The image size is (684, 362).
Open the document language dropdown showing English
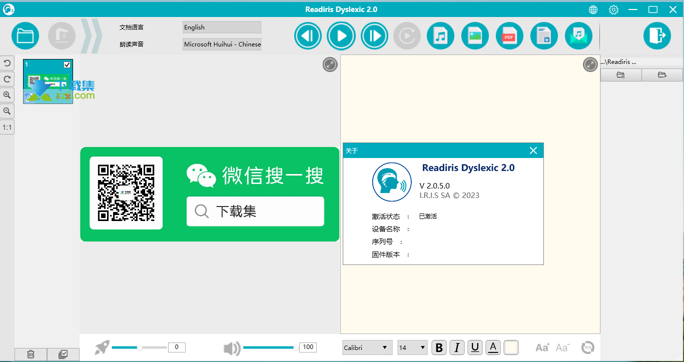[x=222, y=27]
